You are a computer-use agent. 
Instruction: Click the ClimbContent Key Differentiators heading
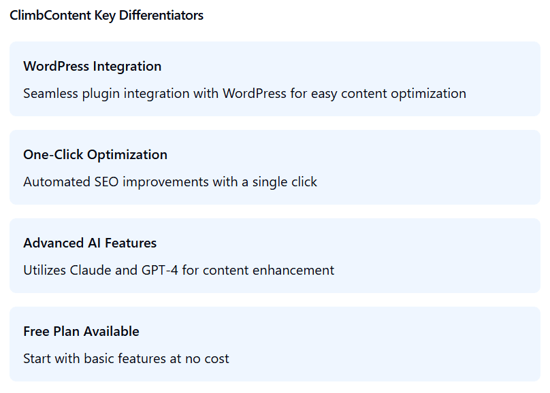[106, 16]
